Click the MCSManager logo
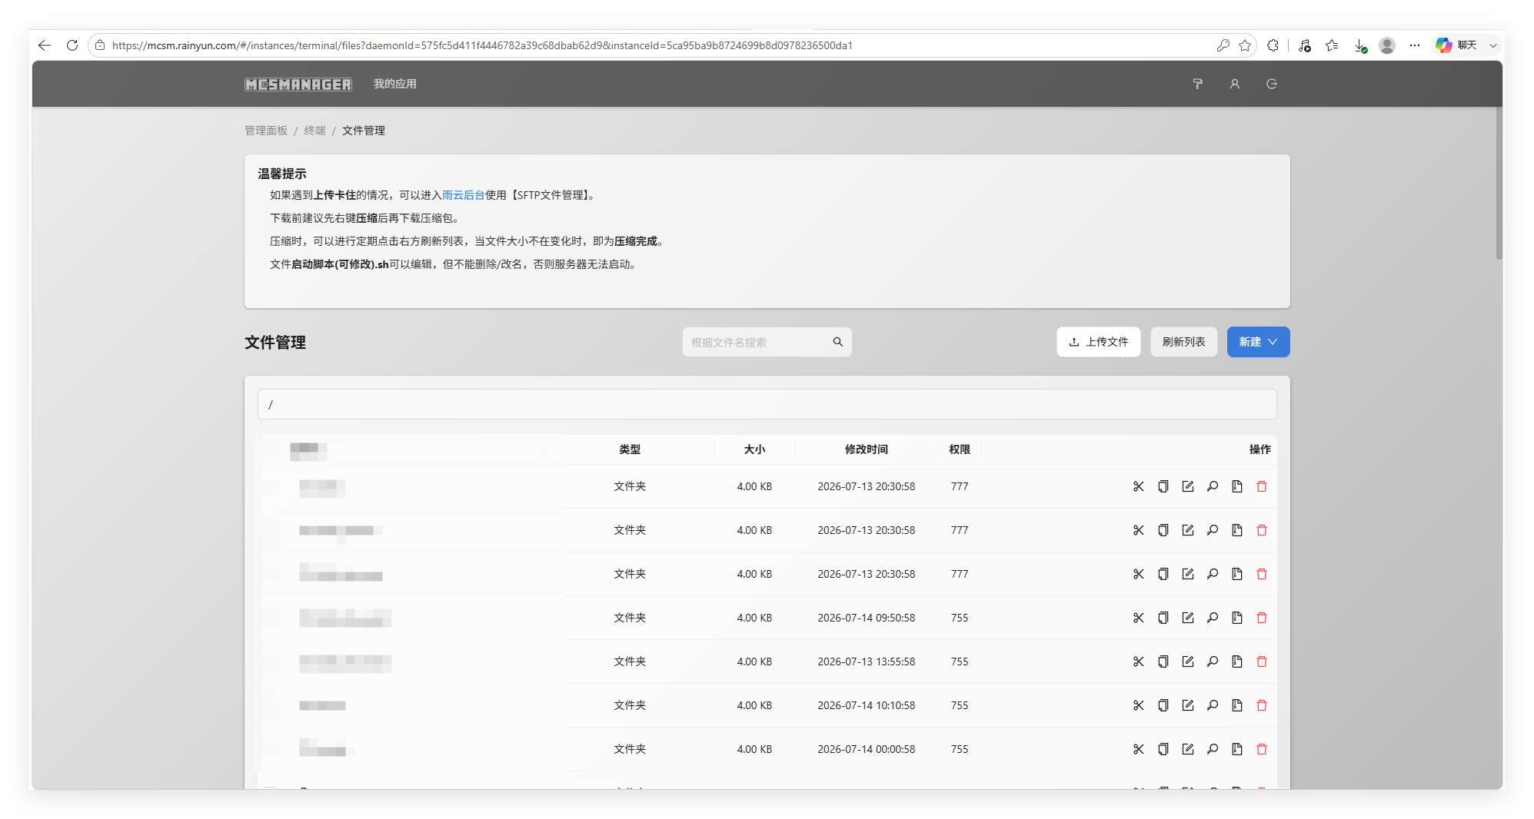Screen dimensions: 1534x819 click(x=298, y=84)
